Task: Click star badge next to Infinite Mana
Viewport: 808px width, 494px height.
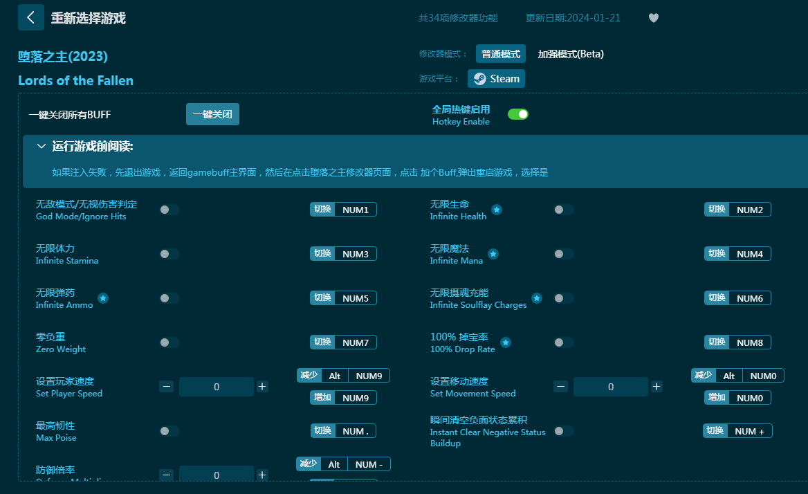Action: (493, 254)
